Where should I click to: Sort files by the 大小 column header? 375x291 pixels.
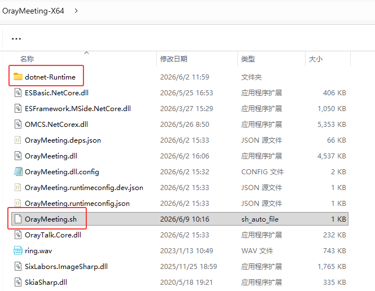pos(316,59)
